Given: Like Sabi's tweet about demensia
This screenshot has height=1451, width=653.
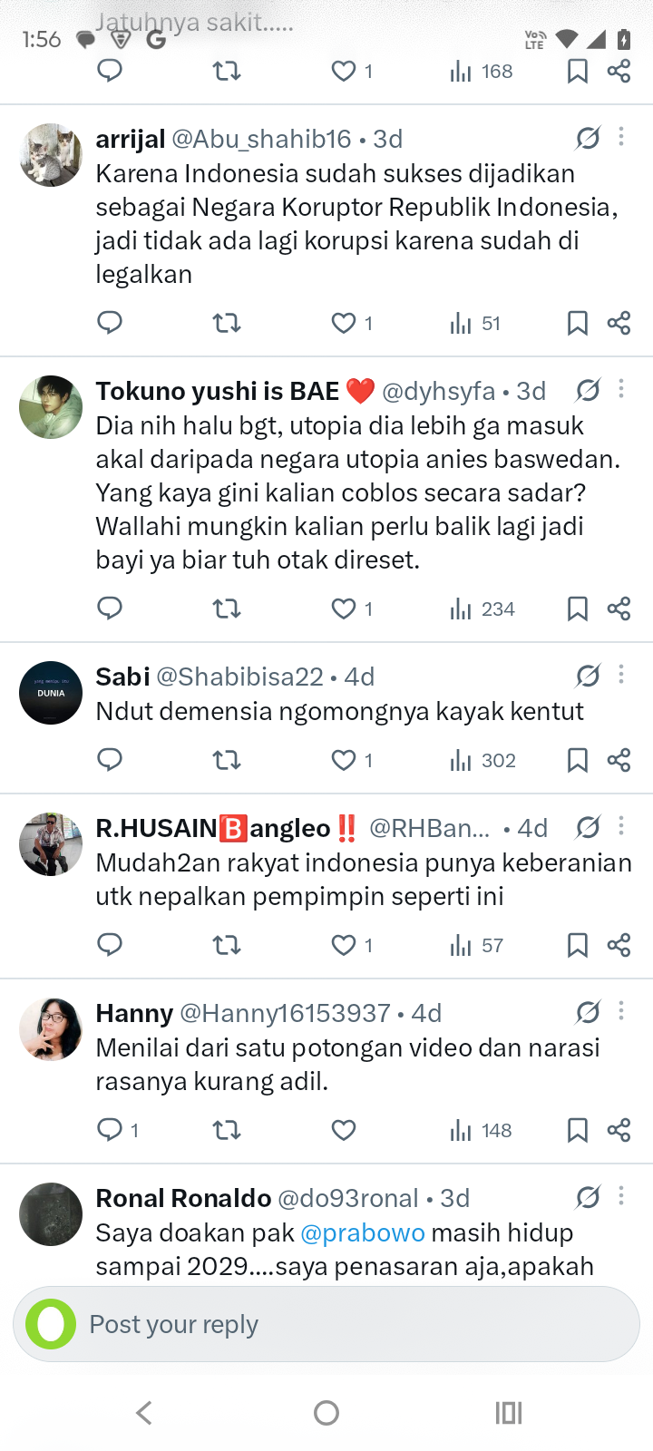Looking at the screenshot, I should [x=344, y=760].
